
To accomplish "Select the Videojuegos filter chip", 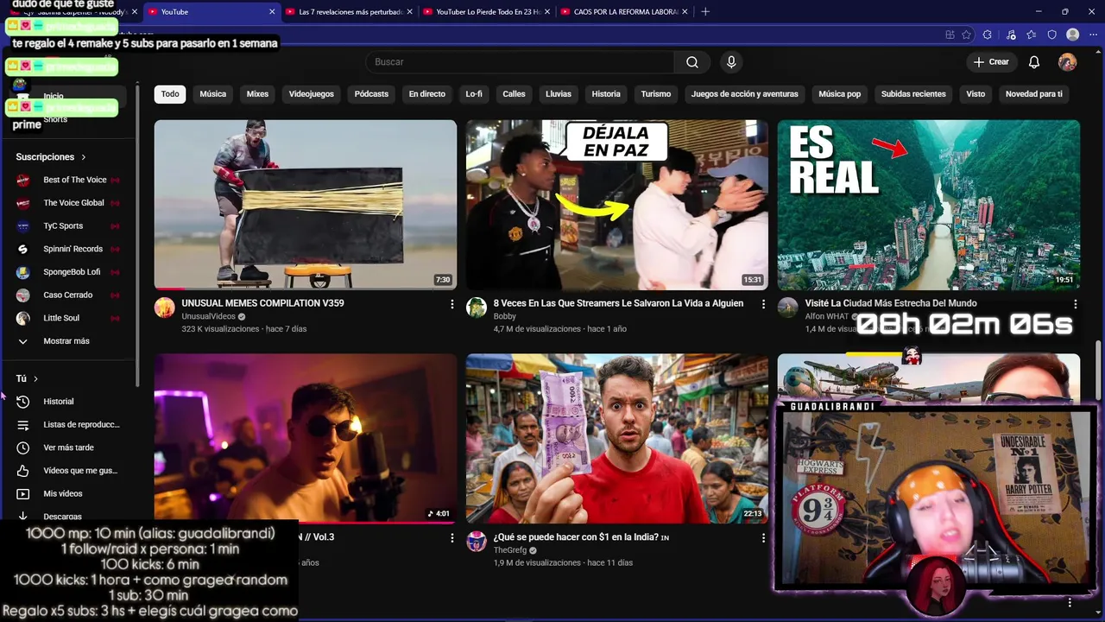I will click(311, 94).
